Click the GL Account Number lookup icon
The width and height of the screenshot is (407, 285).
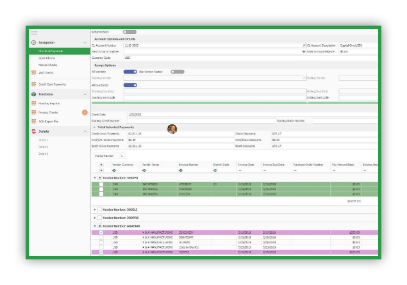coord(304,45)
